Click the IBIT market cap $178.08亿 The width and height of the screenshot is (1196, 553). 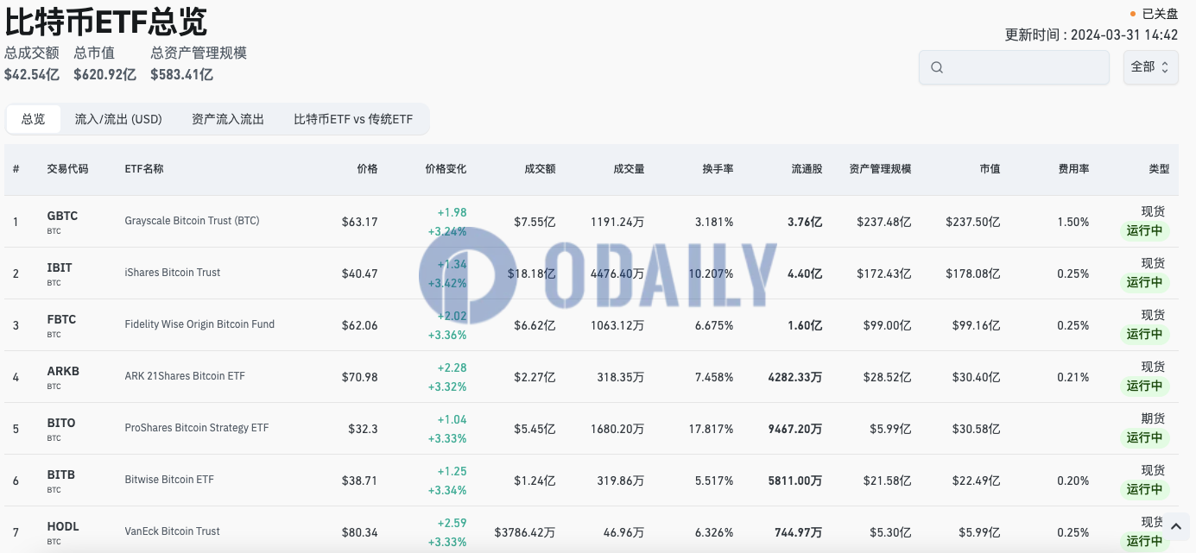point(973,273)
